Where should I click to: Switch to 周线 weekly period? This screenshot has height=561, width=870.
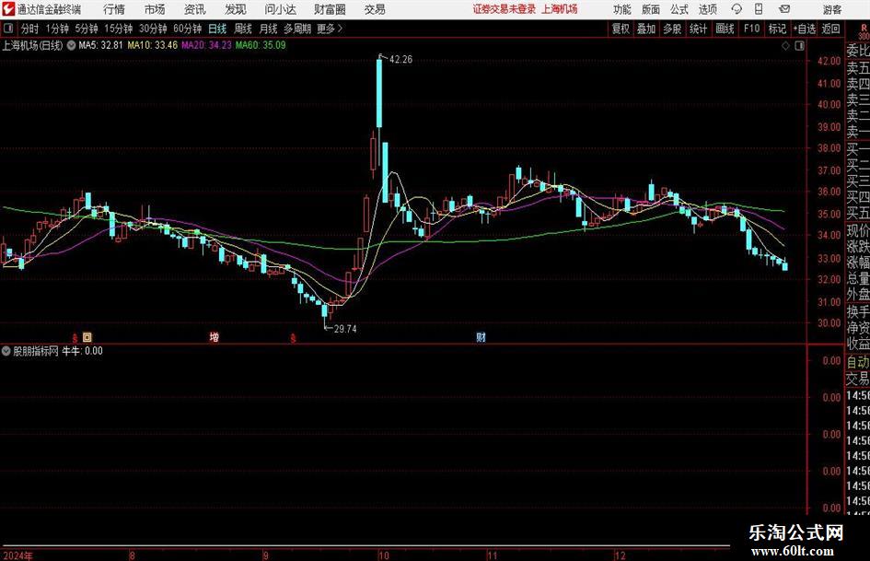coord(243,29)
